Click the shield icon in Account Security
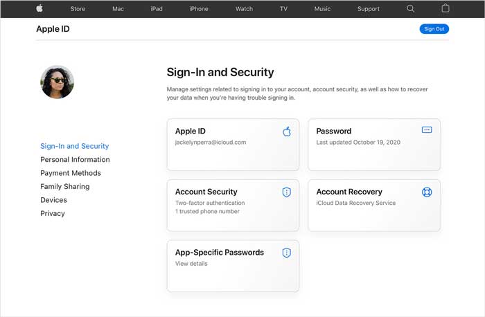The height and width of the screenshot is (317, 485). click(287, 192)
